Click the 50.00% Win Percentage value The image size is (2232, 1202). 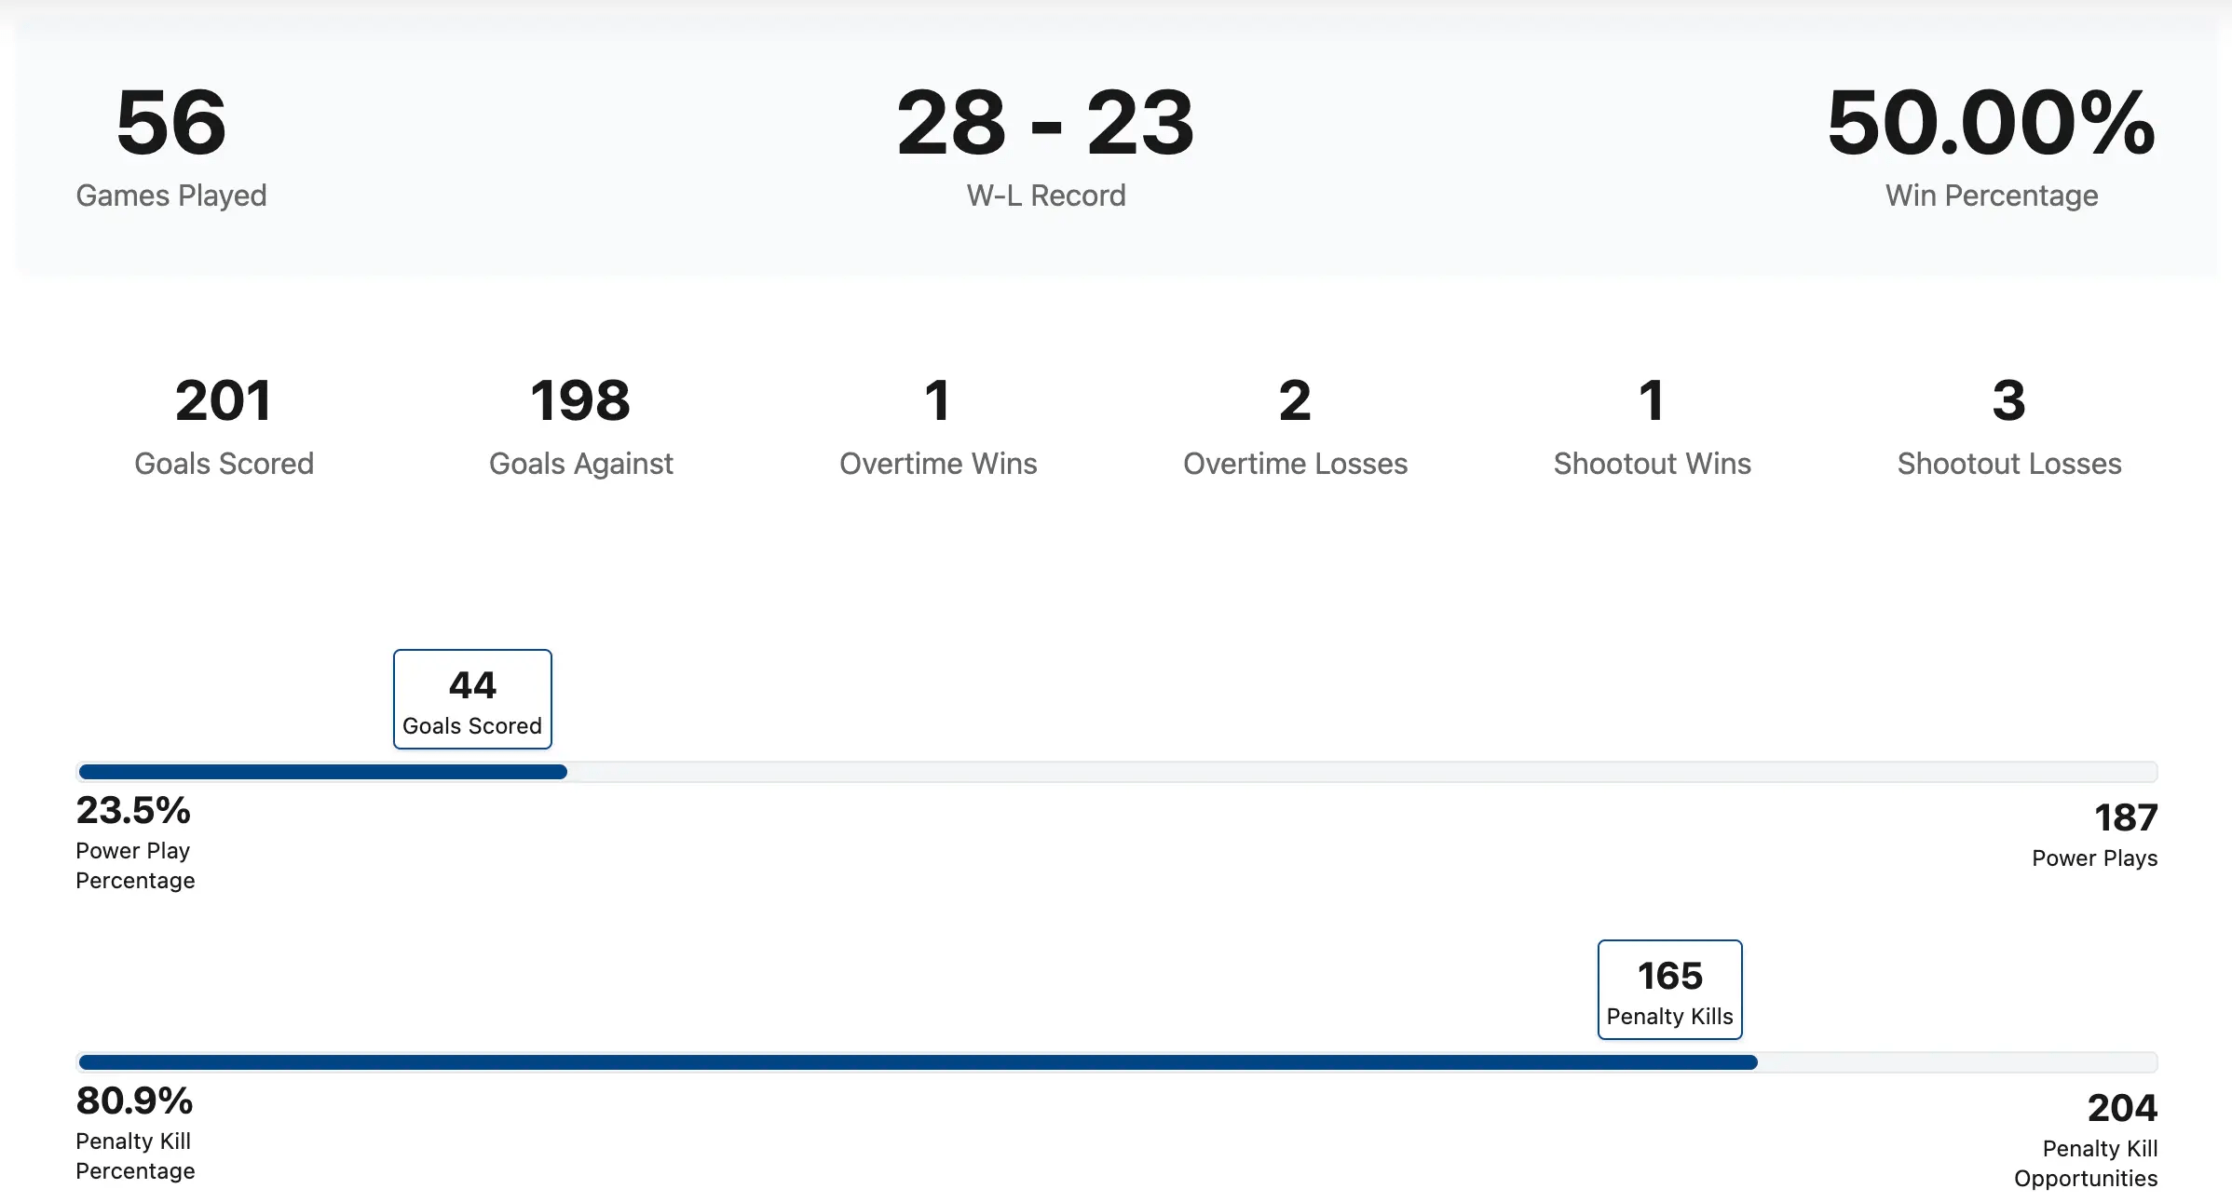(1991, 144)
